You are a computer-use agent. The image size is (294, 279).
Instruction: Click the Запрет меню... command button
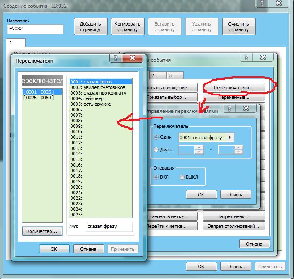click(x=234, y=216)
